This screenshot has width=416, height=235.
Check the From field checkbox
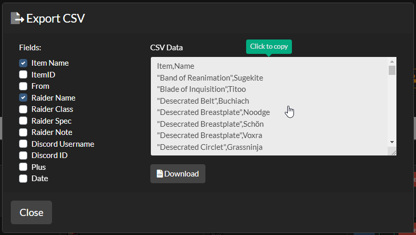[23, 86]
